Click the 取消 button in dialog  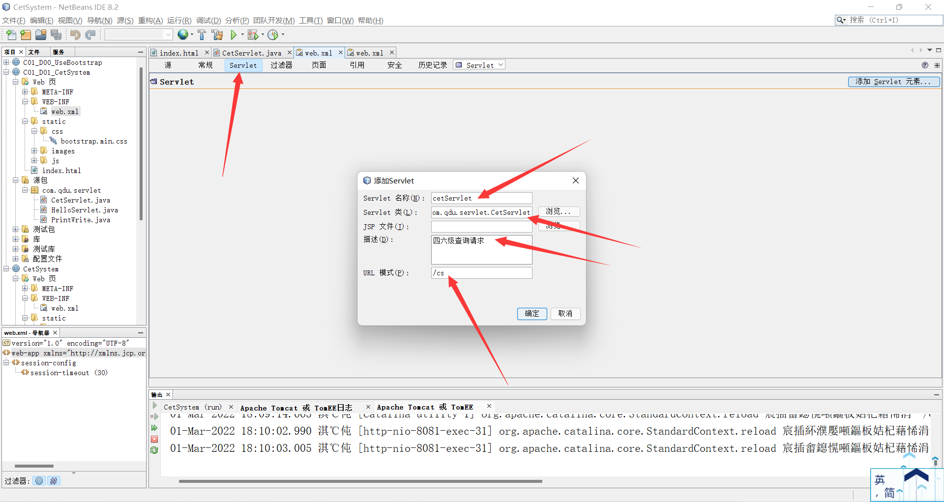point(565,314)
